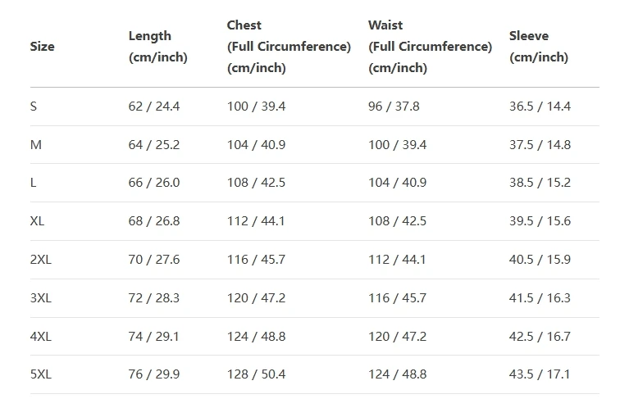Click the 37.5 / 14.8 sleeve cell
This screenshot has height=408, width=620.
click(x=540, y=145)
